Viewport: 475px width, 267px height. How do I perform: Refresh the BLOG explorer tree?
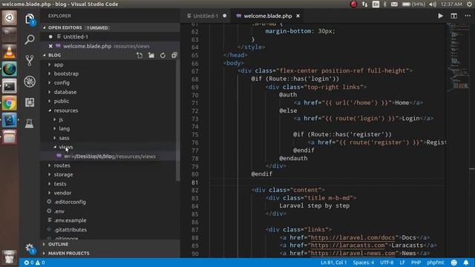tap(163, 56)
